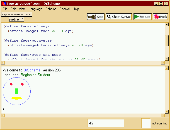Viewport: 170px width, 130px height.
Task: Click the 4:2 cursor position field
Action: click(106, 123)
